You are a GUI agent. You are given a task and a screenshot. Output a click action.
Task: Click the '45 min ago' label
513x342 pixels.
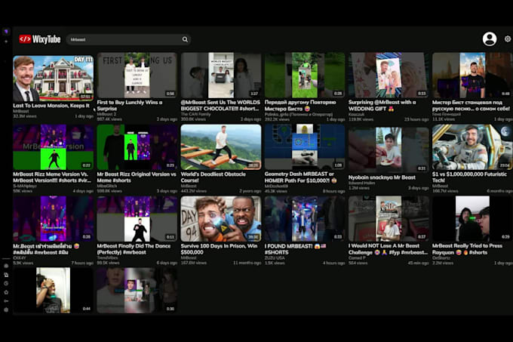pyautogui.click(x=418, y=263)
